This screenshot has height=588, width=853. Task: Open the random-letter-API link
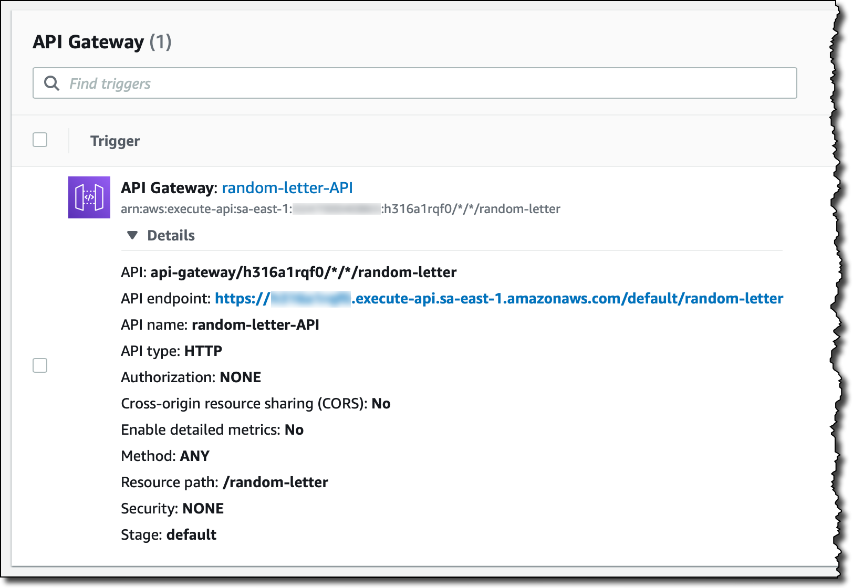[x=287, y=187]
